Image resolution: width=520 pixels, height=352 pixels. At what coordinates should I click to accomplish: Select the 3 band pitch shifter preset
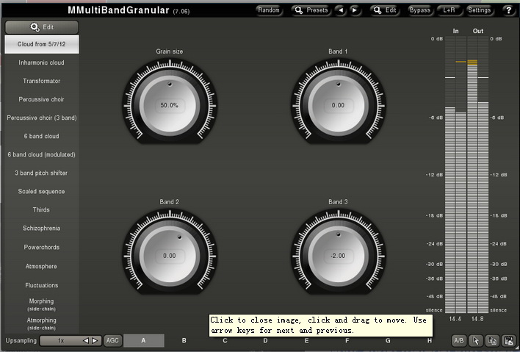pos(42,173)
